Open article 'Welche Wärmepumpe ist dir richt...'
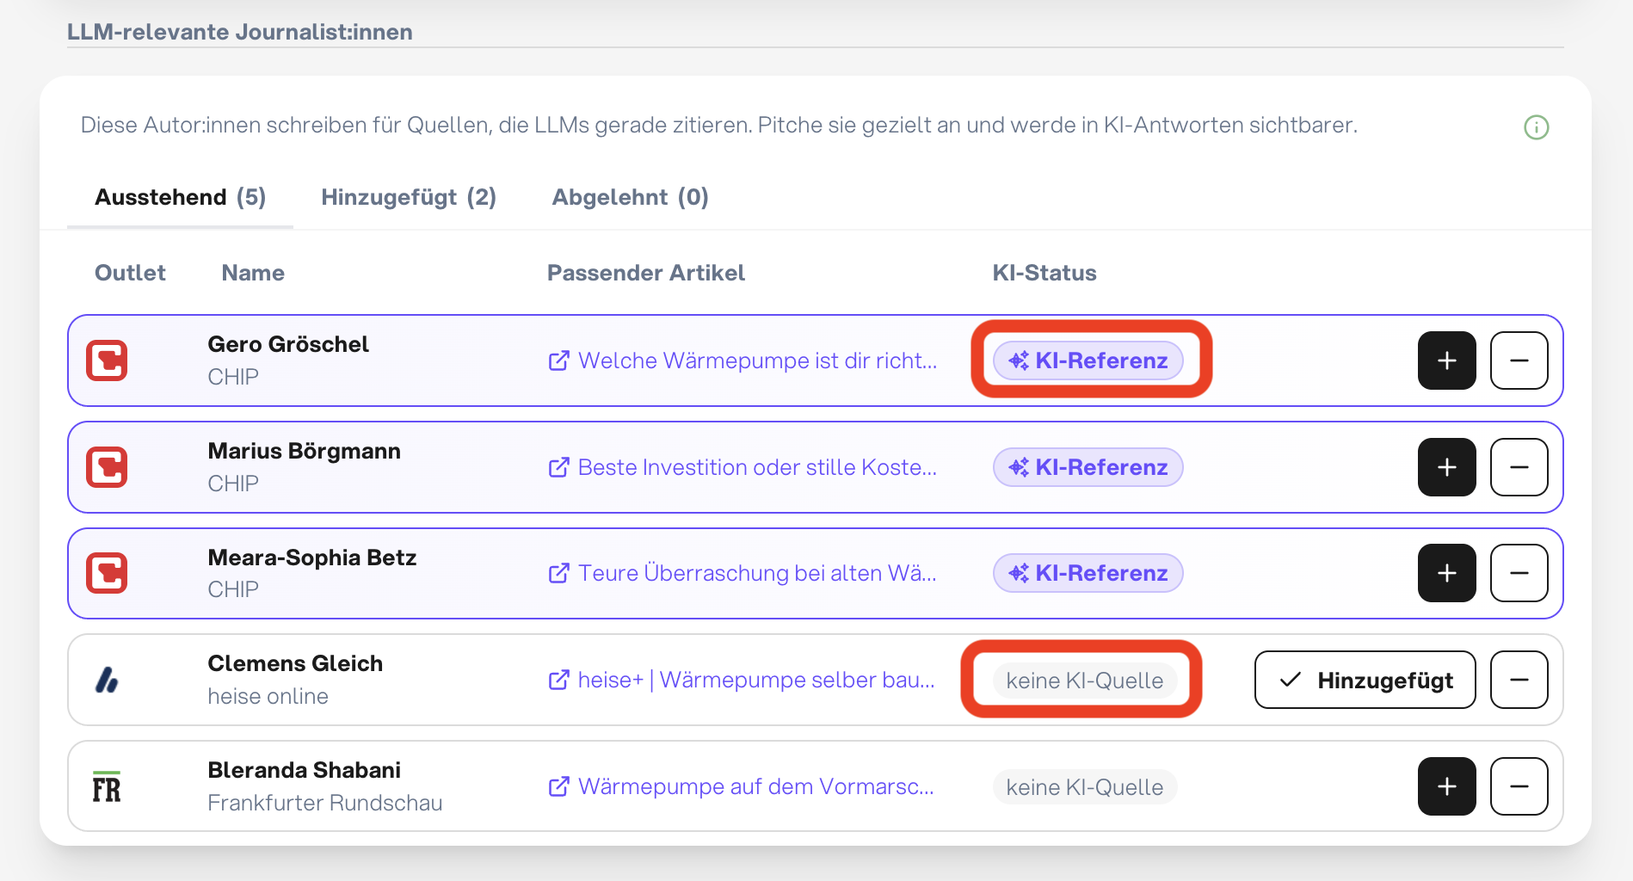The height and width of the screenshot is (881, 1633). click(x=743, y=360)
